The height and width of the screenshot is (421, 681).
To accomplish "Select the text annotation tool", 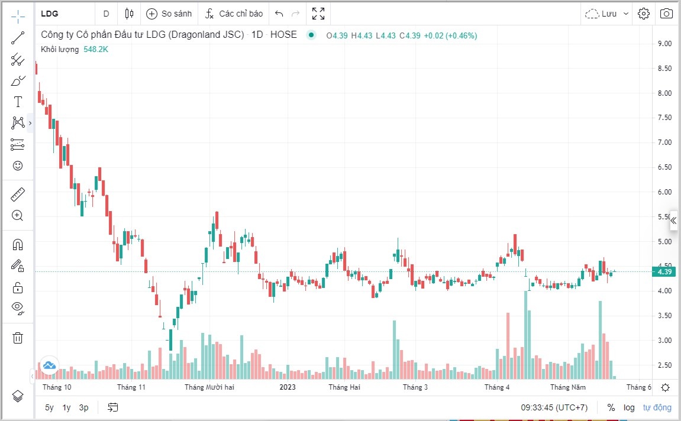I will tap(18, 102).
